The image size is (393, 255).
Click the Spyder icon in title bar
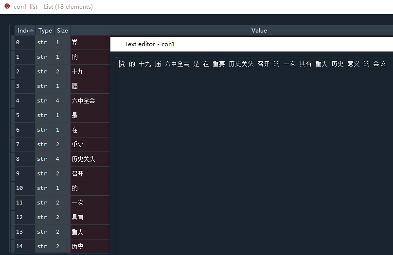point(7,6)
